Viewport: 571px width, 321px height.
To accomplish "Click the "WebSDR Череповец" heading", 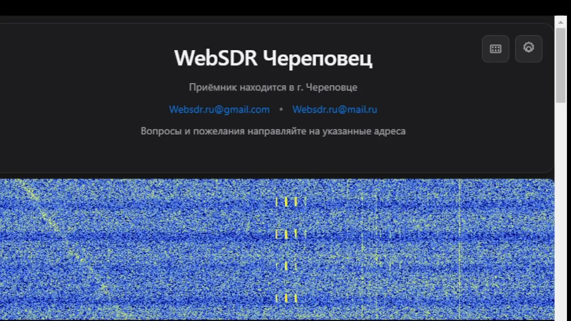I will (x=273, y=58).
